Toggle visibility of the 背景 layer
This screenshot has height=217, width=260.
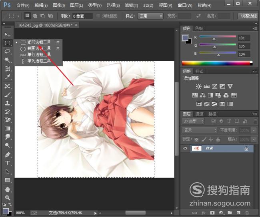[x=185, y=148]
